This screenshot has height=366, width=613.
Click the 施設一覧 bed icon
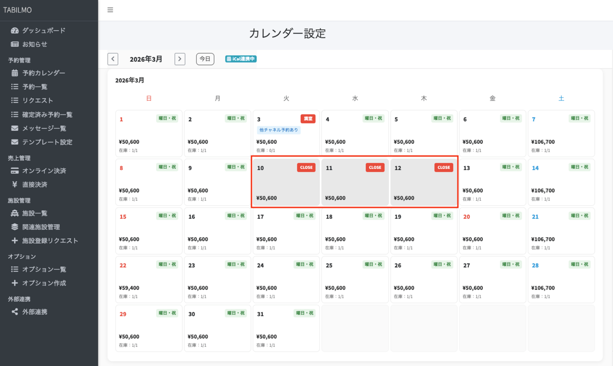[15, 213]
